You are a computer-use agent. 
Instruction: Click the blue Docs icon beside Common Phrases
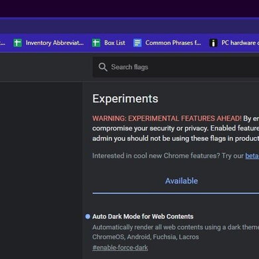[137, 43]
